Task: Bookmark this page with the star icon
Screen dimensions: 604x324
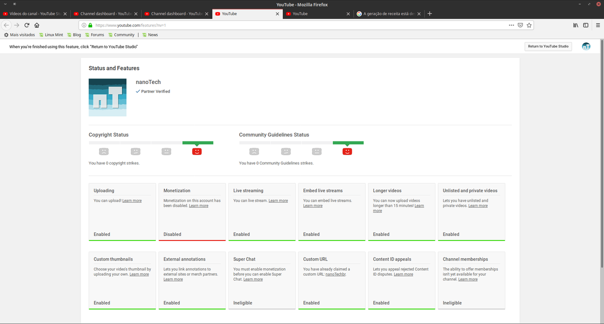Action: (x=529, y=25)
